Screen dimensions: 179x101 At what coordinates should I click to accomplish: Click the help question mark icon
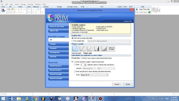click(x=137, y=9)
